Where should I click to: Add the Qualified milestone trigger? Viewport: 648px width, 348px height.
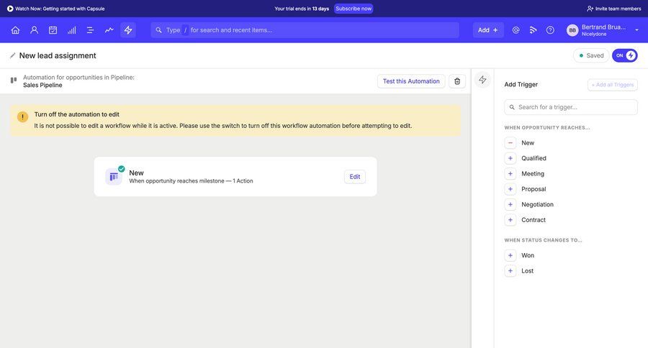pos(510,158)
